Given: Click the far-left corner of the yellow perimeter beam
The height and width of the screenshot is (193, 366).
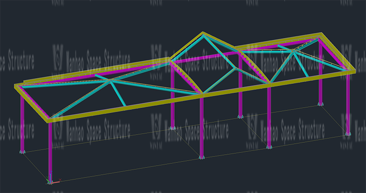Looking at the screenshot, I should click(16, 85).
